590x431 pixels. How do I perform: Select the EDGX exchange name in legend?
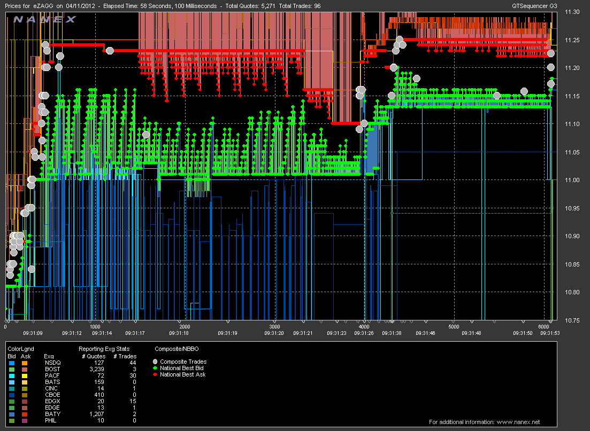point(52,401)
